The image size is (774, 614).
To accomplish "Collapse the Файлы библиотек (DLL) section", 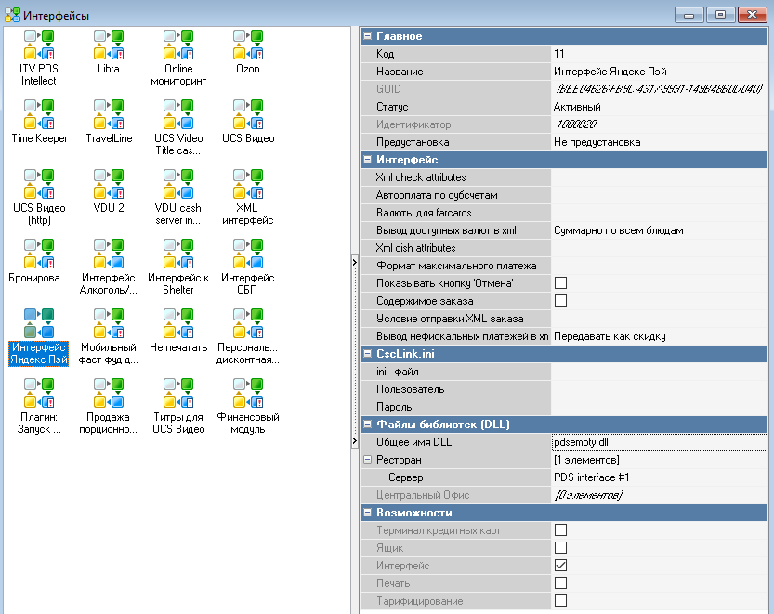I will [368, 425].
